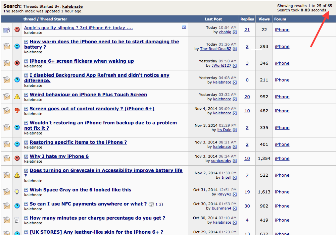This screenshot has height=235, width=336.
Task: Click the check mark before Screen goes out of control
Action: tap(26, 109)
